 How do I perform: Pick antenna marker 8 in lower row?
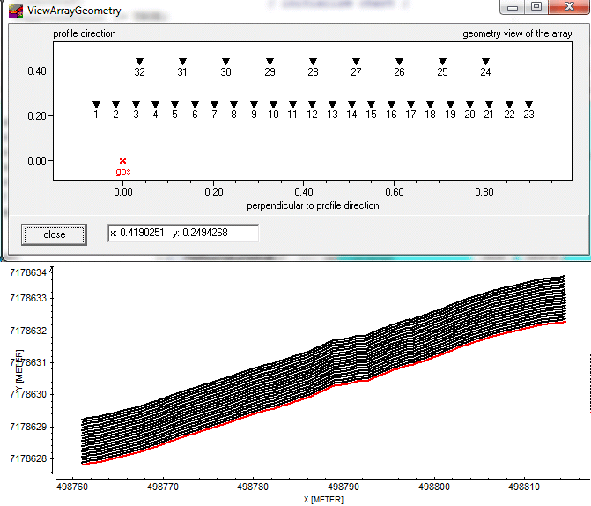coord(233,105)
